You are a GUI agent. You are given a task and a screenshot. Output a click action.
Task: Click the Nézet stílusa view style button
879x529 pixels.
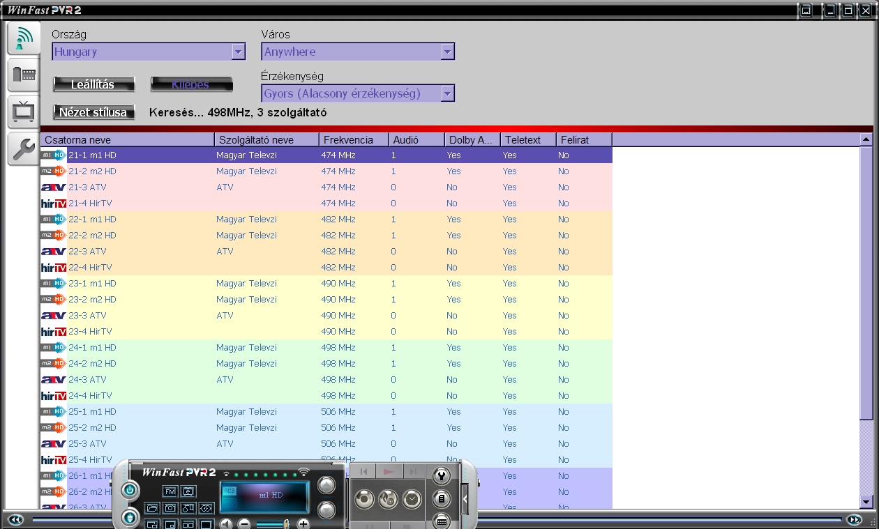94,112
